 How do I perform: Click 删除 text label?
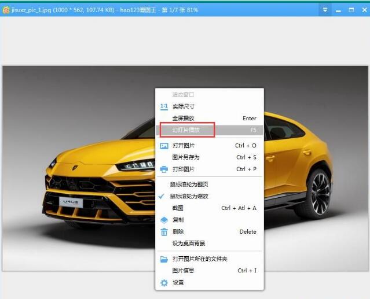coord(178,231)
